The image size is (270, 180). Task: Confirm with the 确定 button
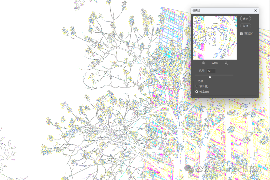(x=245, y=19)
